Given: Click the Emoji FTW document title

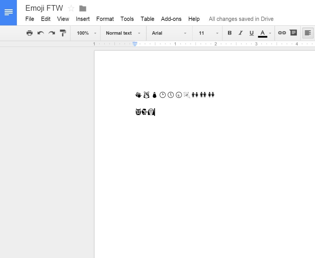Looking at the screenshot, I should (44, 8).
